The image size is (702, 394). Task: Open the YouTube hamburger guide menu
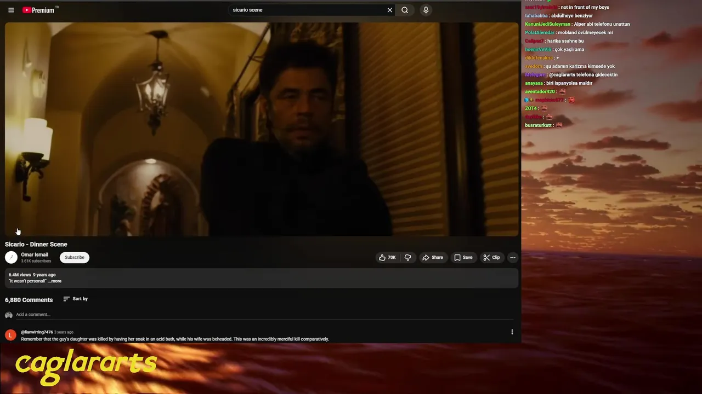[11, 10]
